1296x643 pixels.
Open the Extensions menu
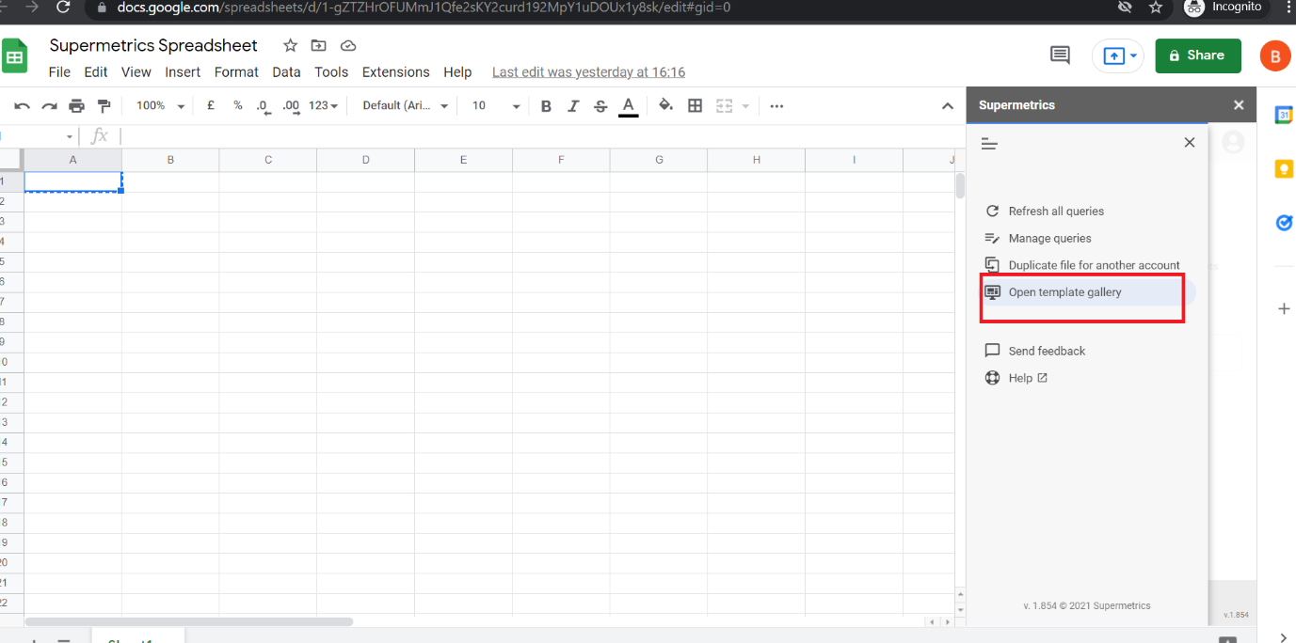pos(395,72)
